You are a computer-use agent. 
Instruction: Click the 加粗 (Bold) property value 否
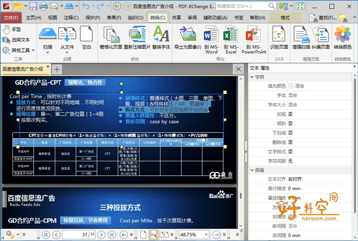coord(290,114)
